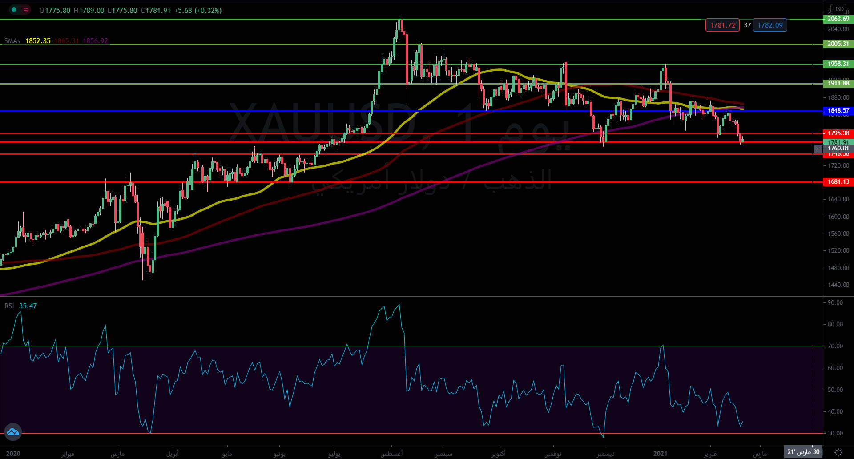Click the purple SMA value 1856.92

point(95,41)
